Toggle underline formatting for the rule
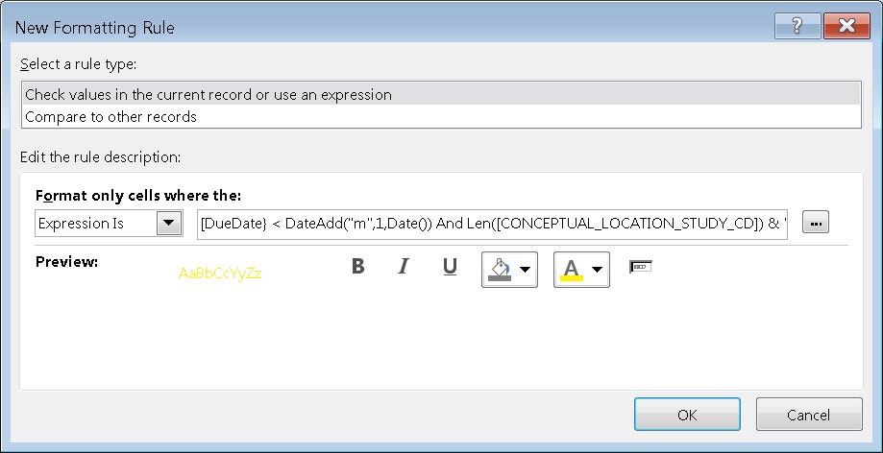The image size is (883, 453). tap(450, 267)
